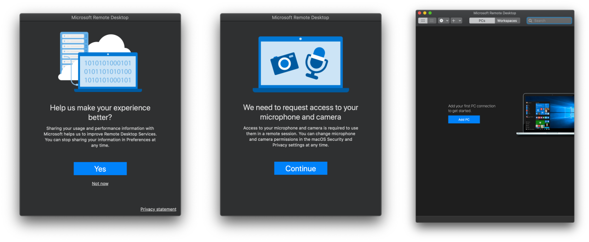Click the Windows laptop preview image
The width and height of the screenshot is (589, 242).
[545, 114]
